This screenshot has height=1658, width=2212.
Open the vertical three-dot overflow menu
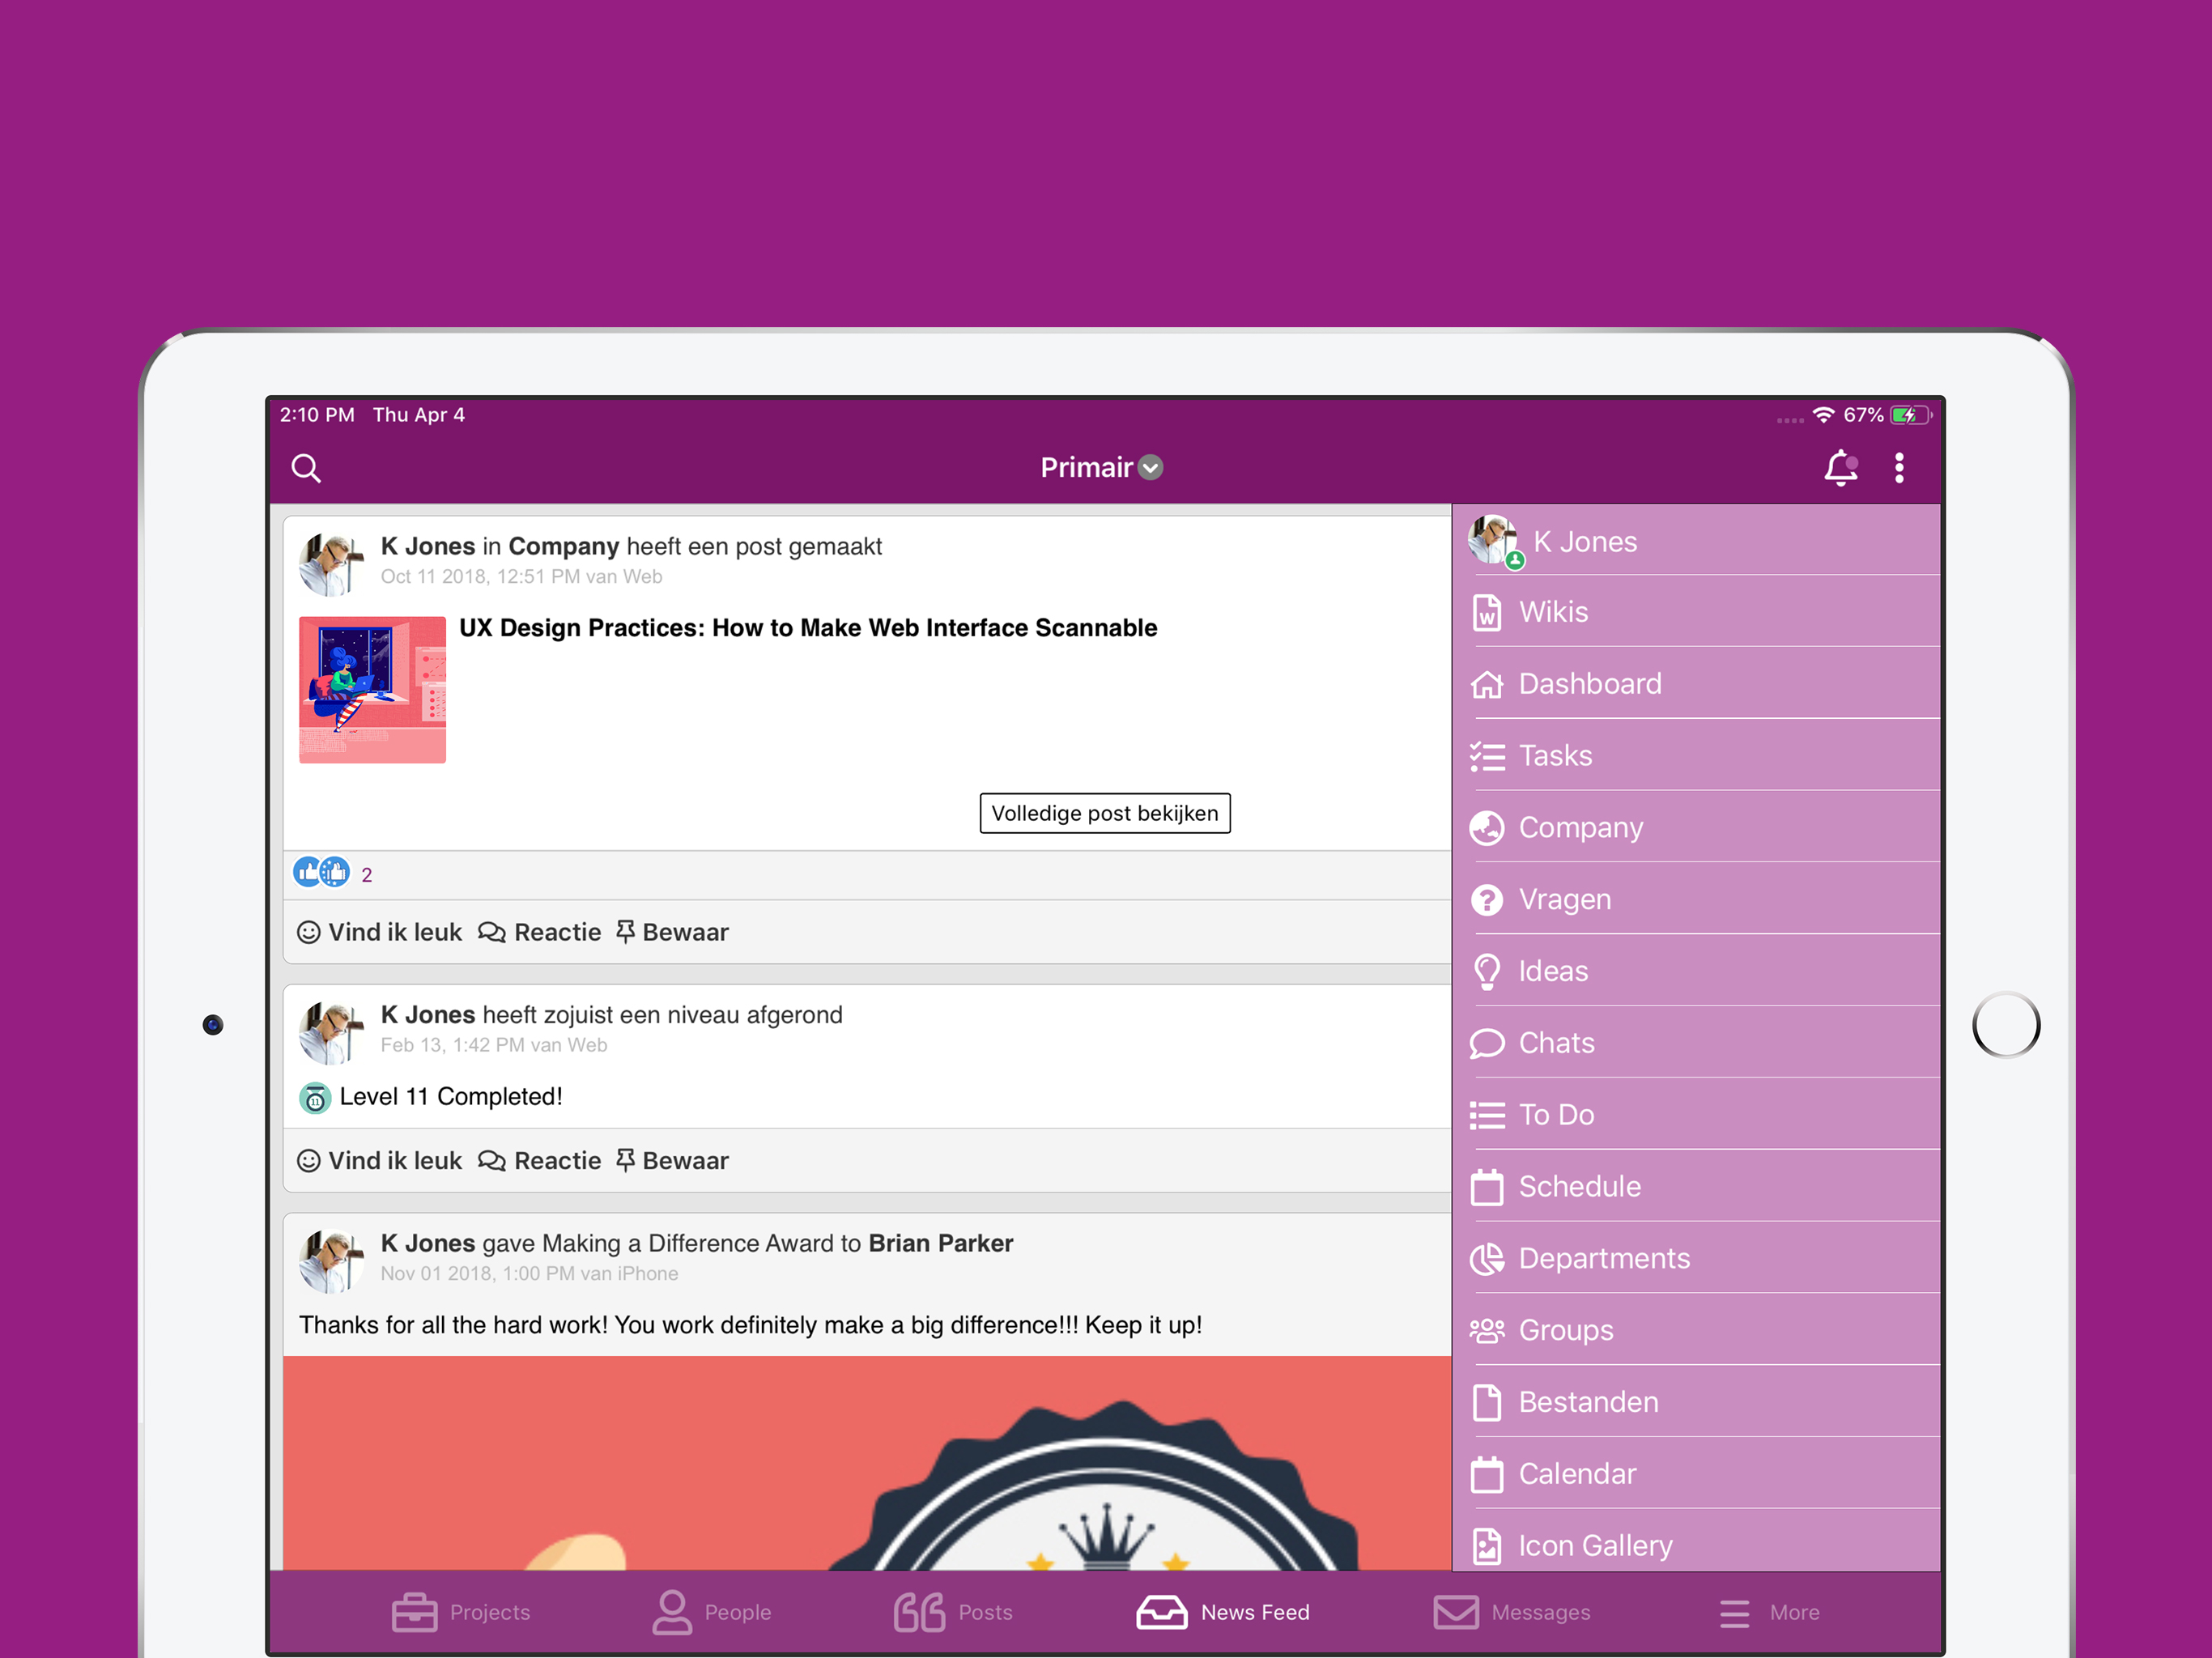click(x=1899, y=468)
